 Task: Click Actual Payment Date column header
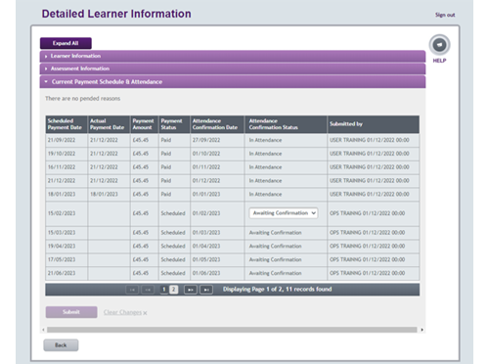109,124
